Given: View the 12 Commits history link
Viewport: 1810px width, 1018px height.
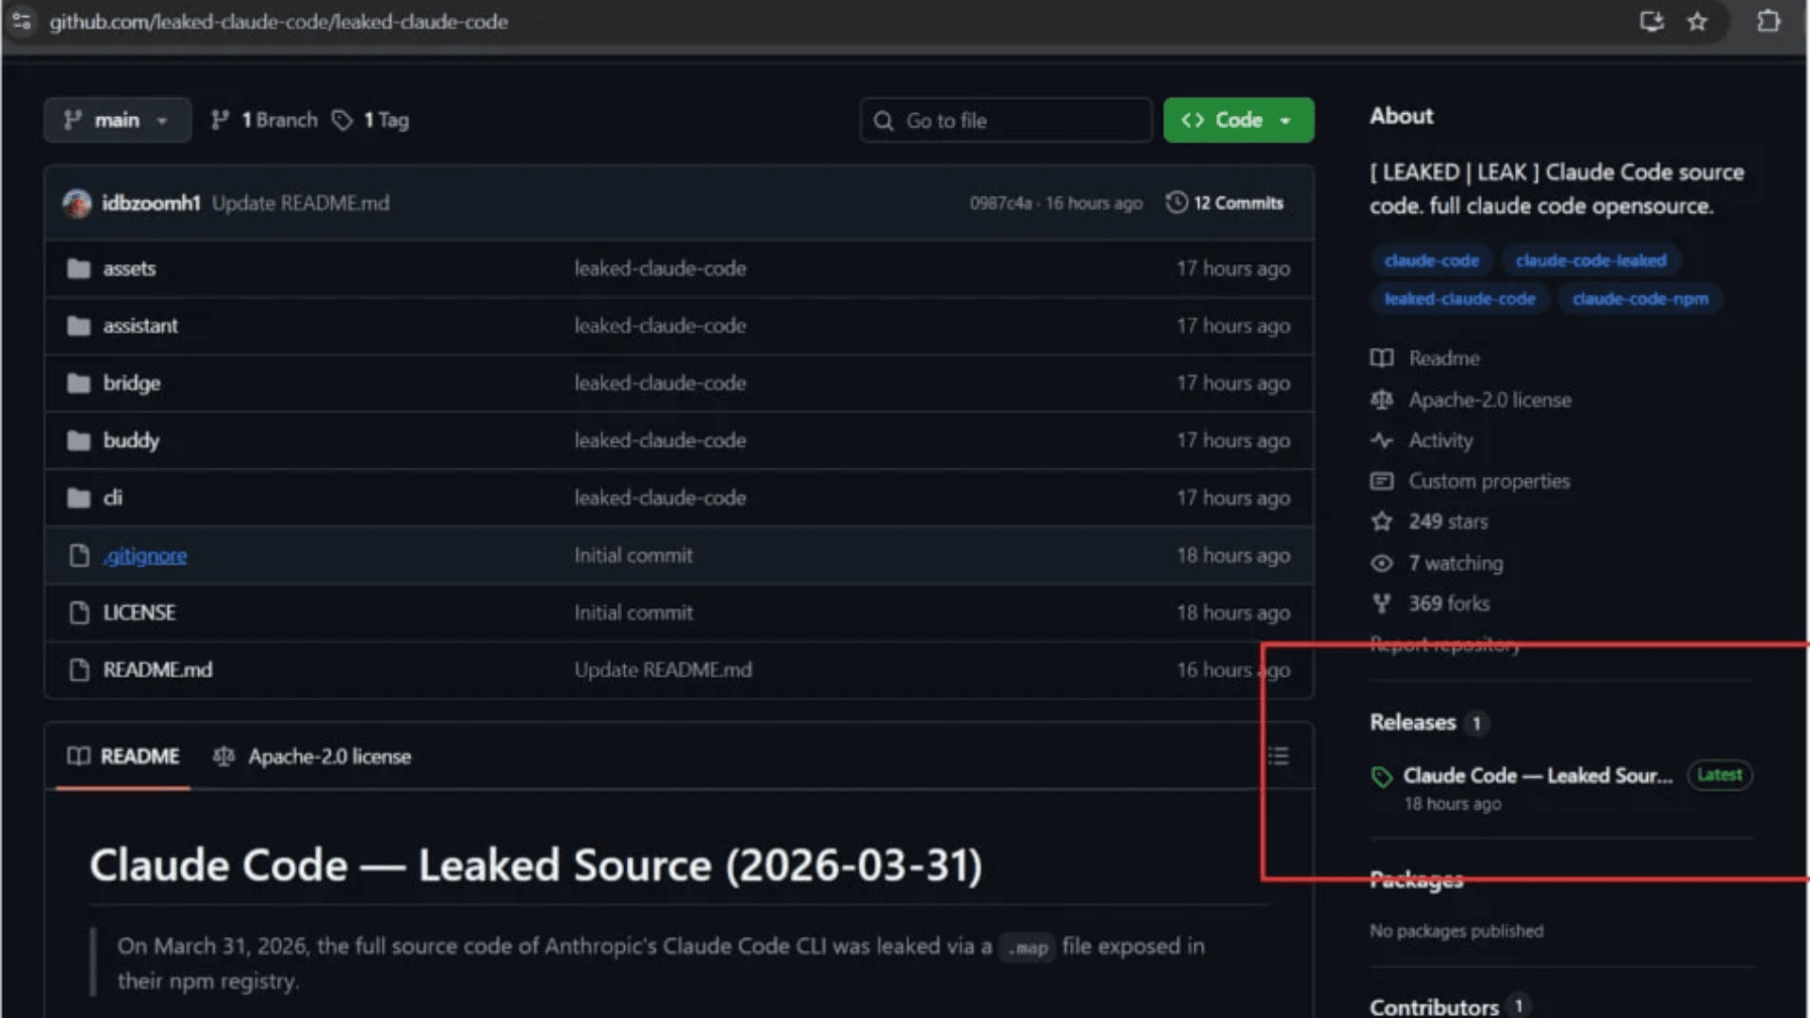Looking at the screenshot, I should click(1237, 203).
